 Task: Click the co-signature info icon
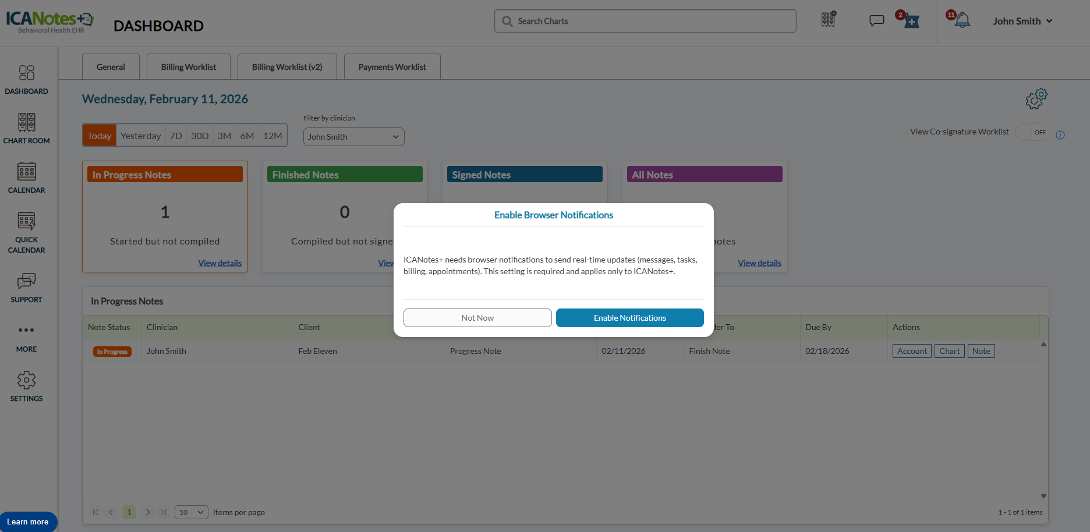pyautogui.click(x=1060, y=135)
